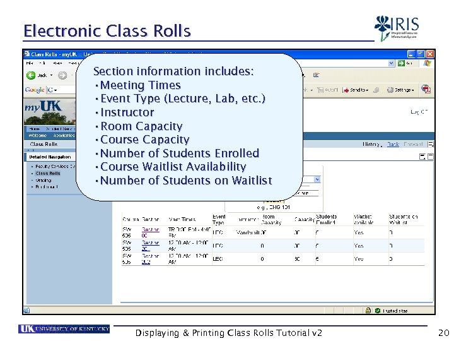
Task: Click the Windows flag throbber icon
Action: point(428,63)
